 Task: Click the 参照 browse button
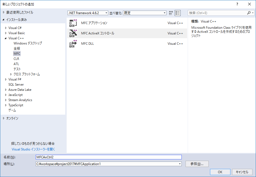tap(197, 164)
